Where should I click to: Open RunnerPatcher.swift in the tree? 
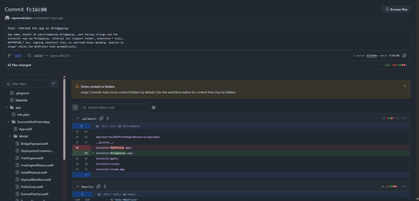35,194
